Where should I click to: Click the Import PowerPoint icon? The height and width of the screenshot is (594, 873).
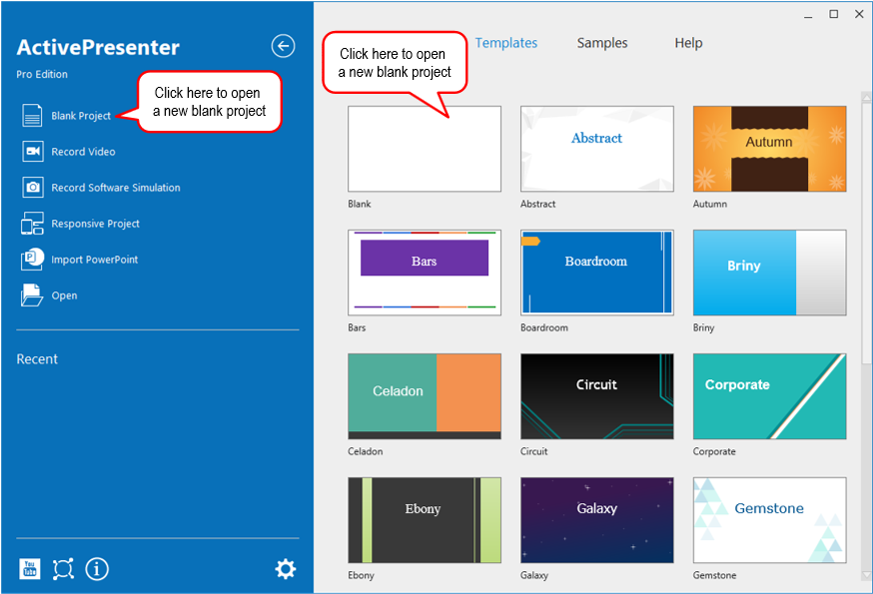pyautogui.click(x=32, y=259)
